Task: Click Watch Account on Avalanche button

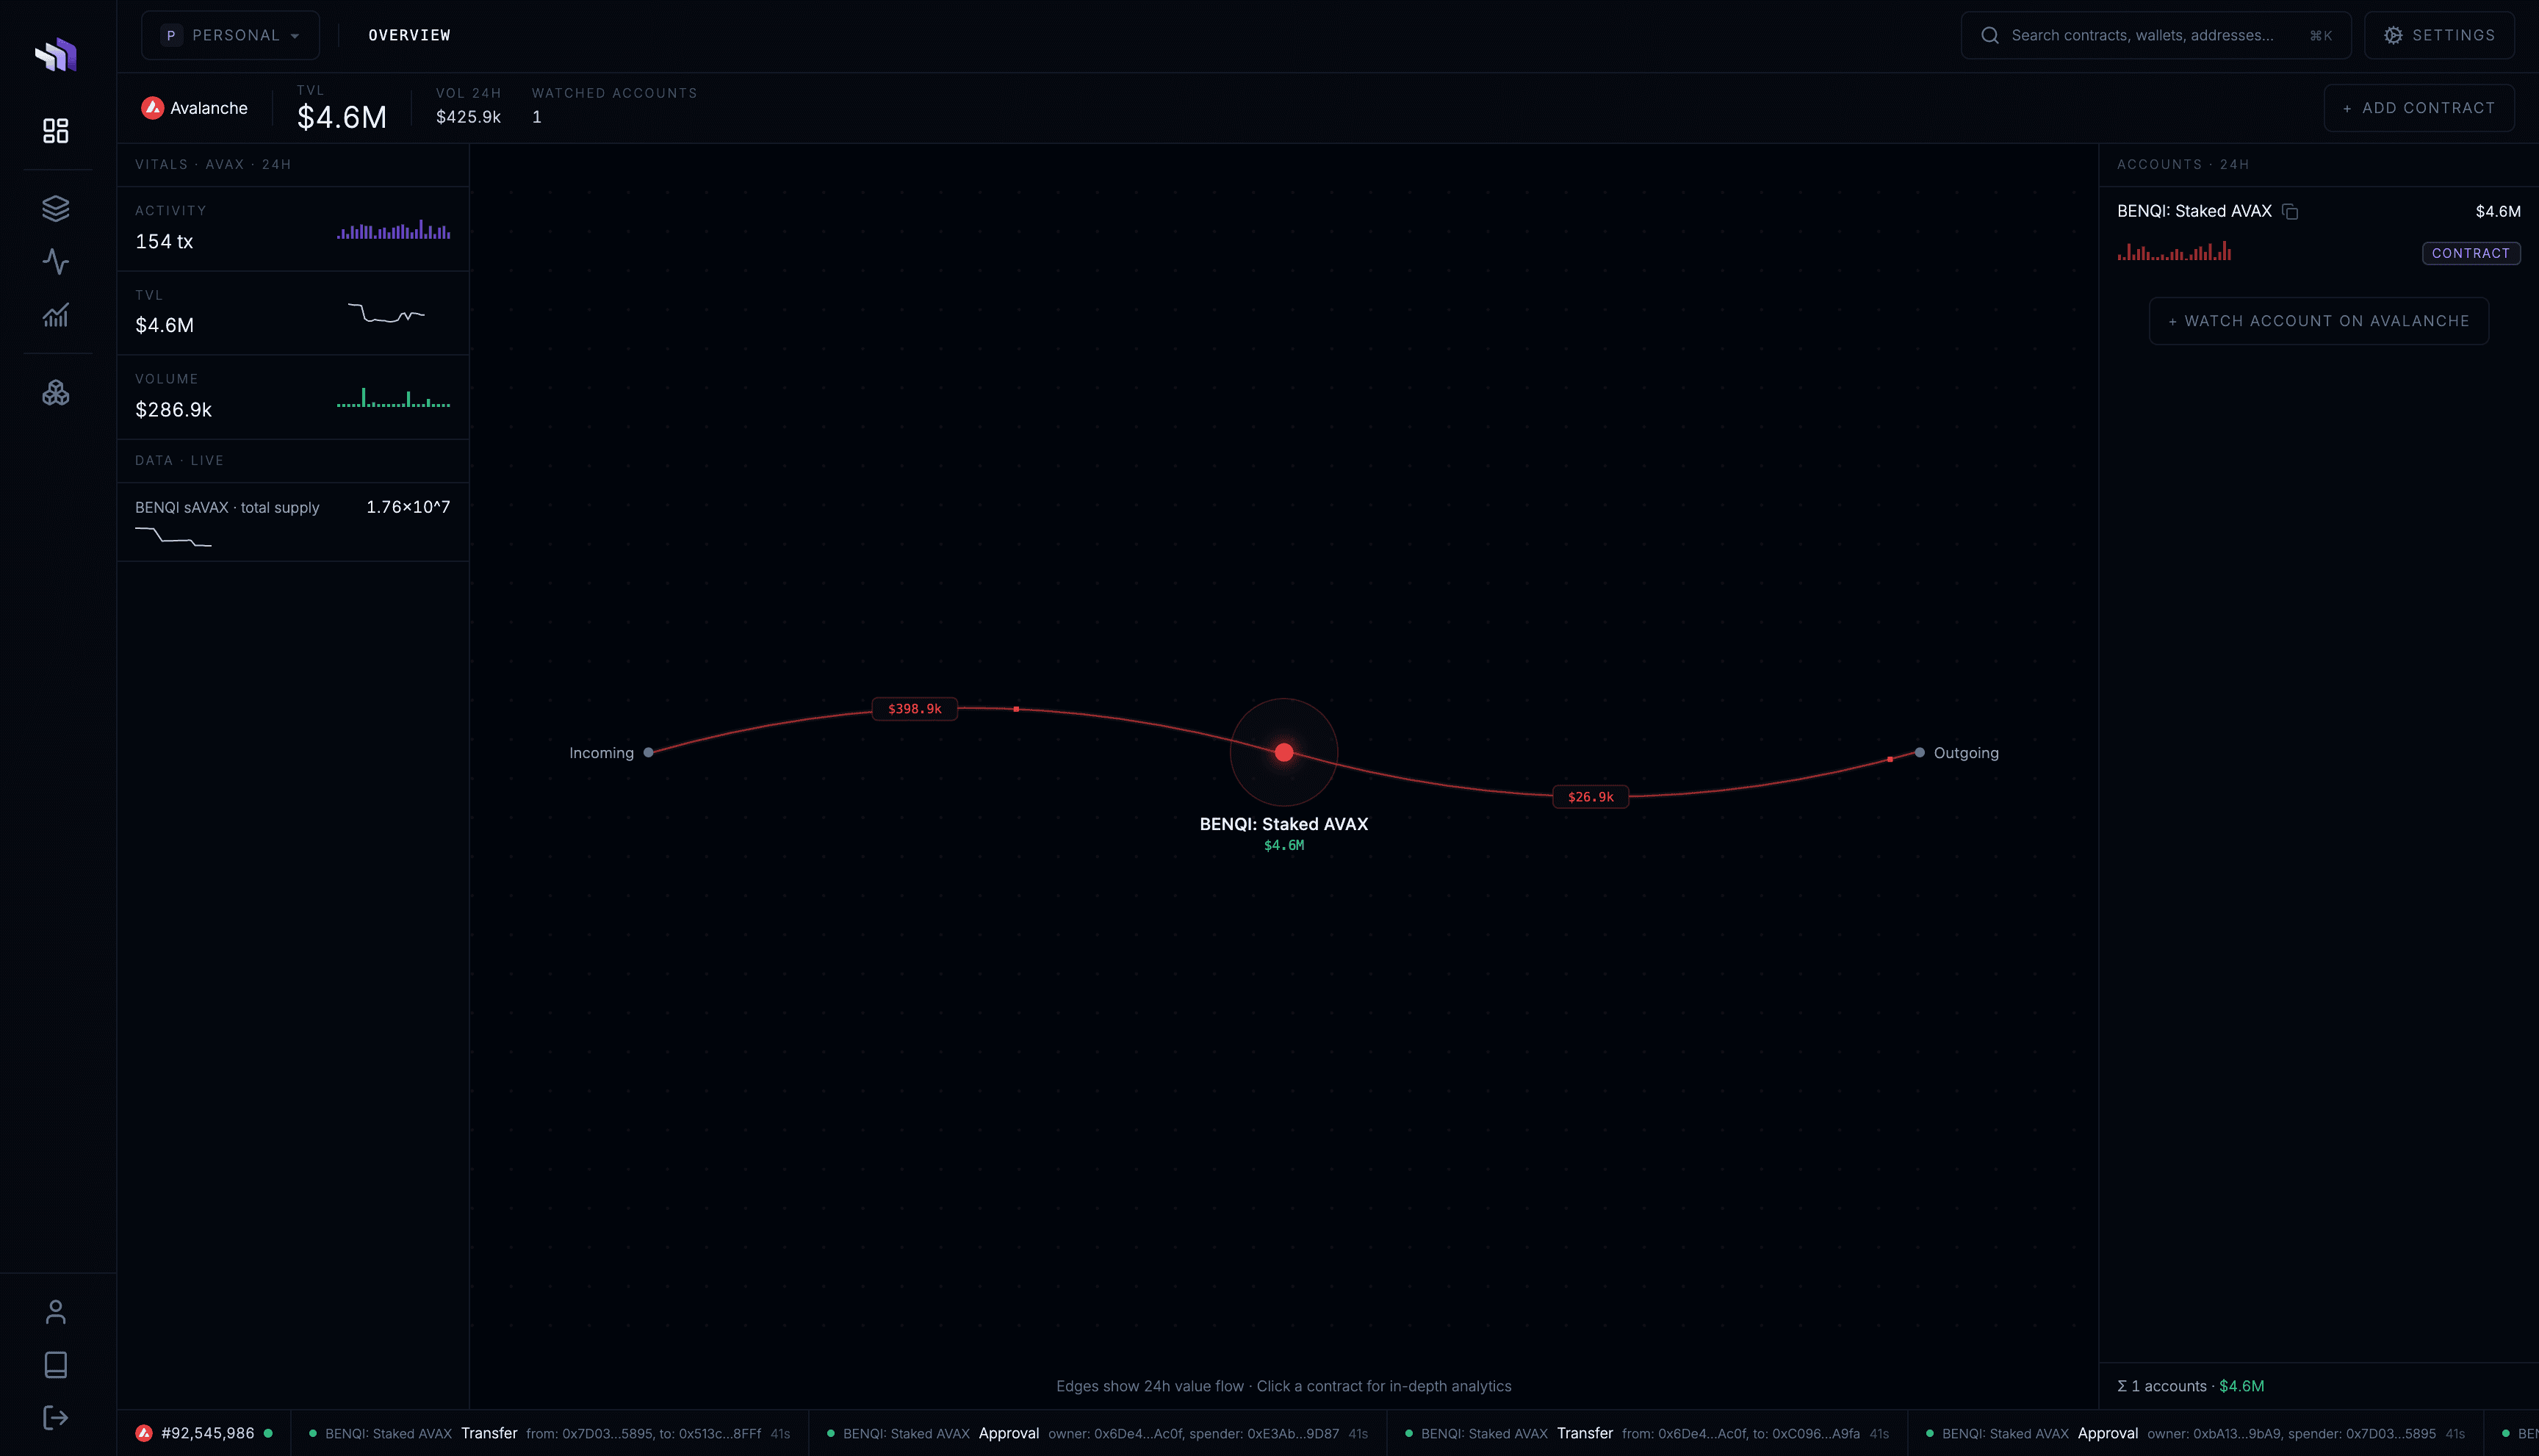Action: coord(2318,321)
